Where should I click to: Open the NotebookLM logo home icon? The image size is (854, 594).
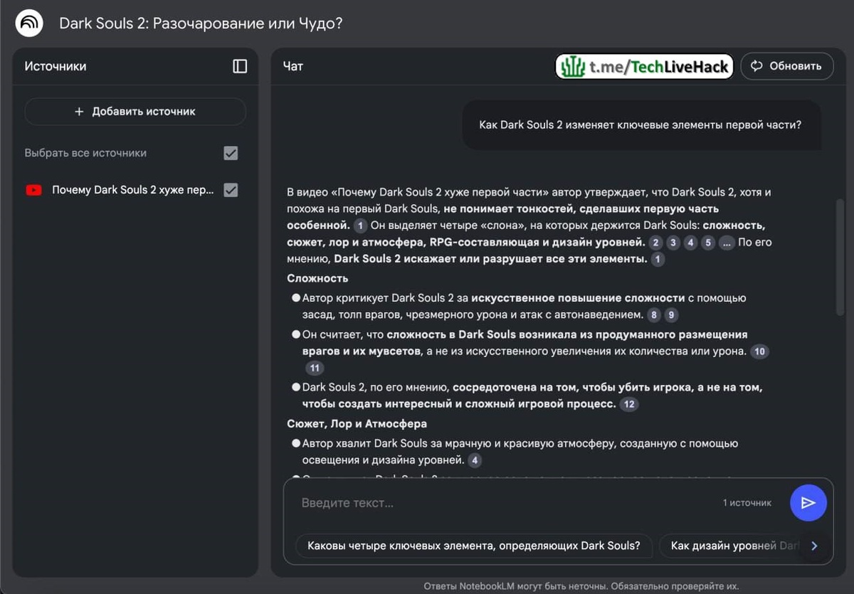click(x=30, y=23)
